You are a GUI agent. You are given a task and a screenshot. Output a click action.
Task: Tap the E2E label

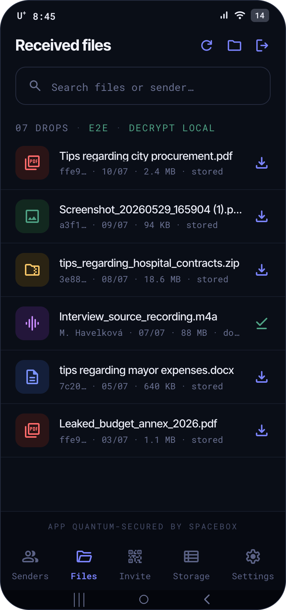click(x=99, y=128)
